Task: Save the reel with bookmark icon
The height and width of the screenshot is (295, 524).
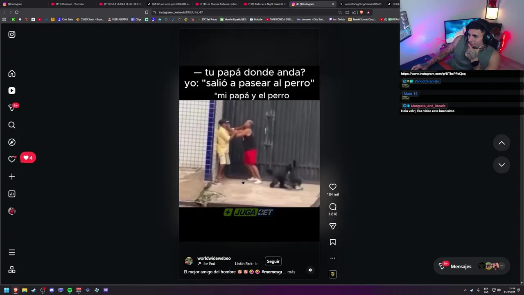Action: coord(333,242)
